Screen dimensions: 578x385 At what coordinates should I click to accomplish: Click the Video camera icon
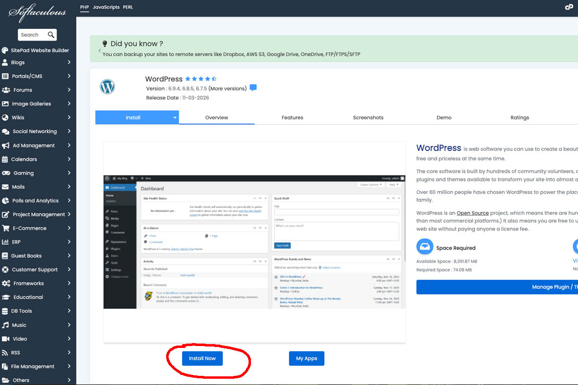6,339
